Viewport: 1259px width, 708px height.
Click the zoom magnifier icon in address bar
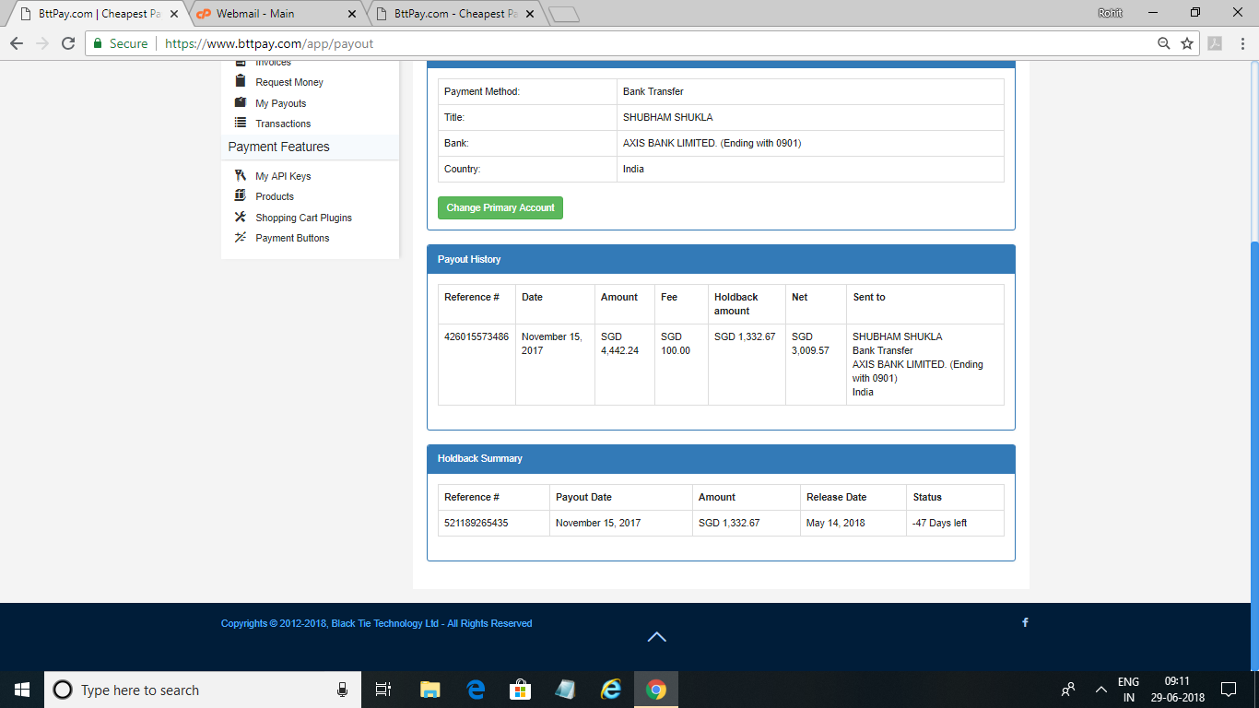[x=1164, y=43]
